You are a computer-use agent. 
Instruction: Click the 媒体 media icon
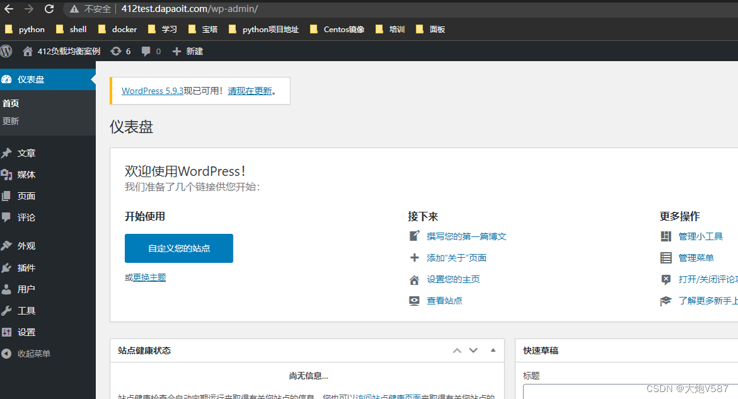[6, 175]
